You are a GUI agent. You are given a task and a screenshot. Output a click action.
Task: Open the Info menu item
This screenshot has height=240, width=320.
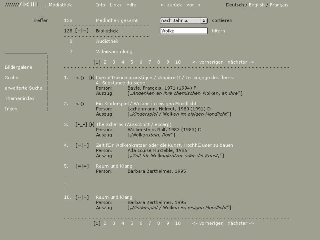[101, 5]
